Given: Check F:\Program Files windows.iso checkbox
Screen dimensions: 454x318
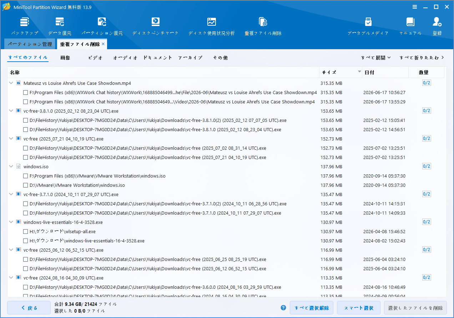Looking at the screenshot, I should click(x=25, y=176).
